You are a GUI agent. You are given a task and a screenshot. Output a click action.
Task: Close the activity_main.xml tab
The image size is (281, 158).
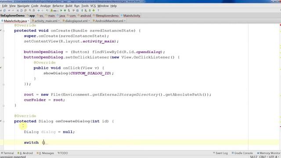[59, 21]
